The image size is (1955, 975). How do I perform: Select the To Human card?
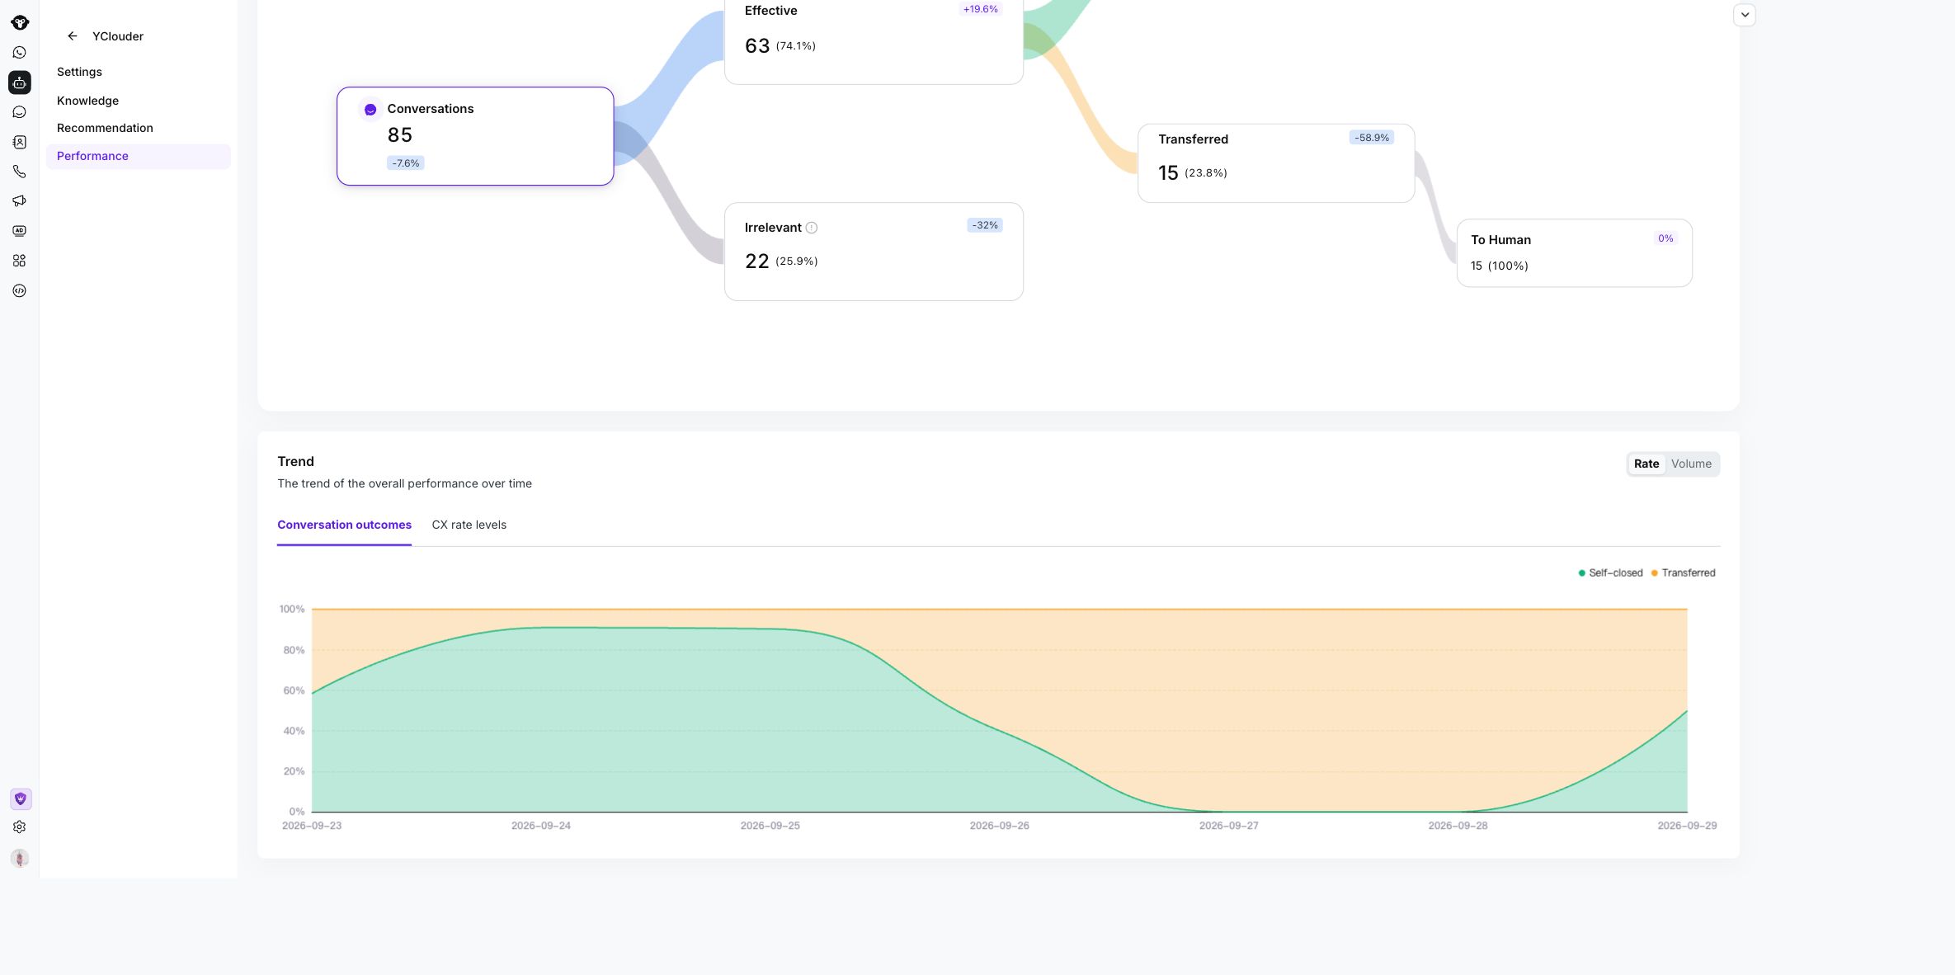click(1575, 253)
